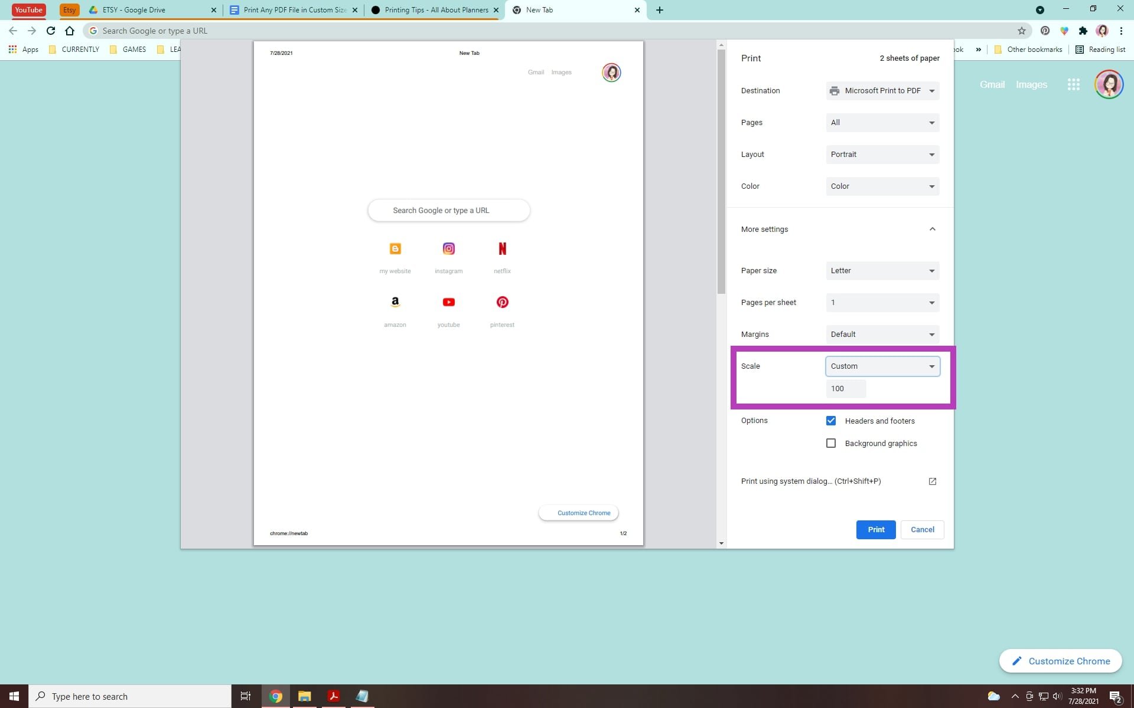Click the custom scale value field
Viewport: 1134px width, 708px height.
[846, 388]
